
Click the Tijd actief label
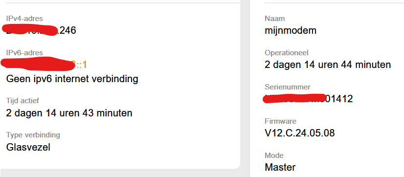tap(22, 101)
